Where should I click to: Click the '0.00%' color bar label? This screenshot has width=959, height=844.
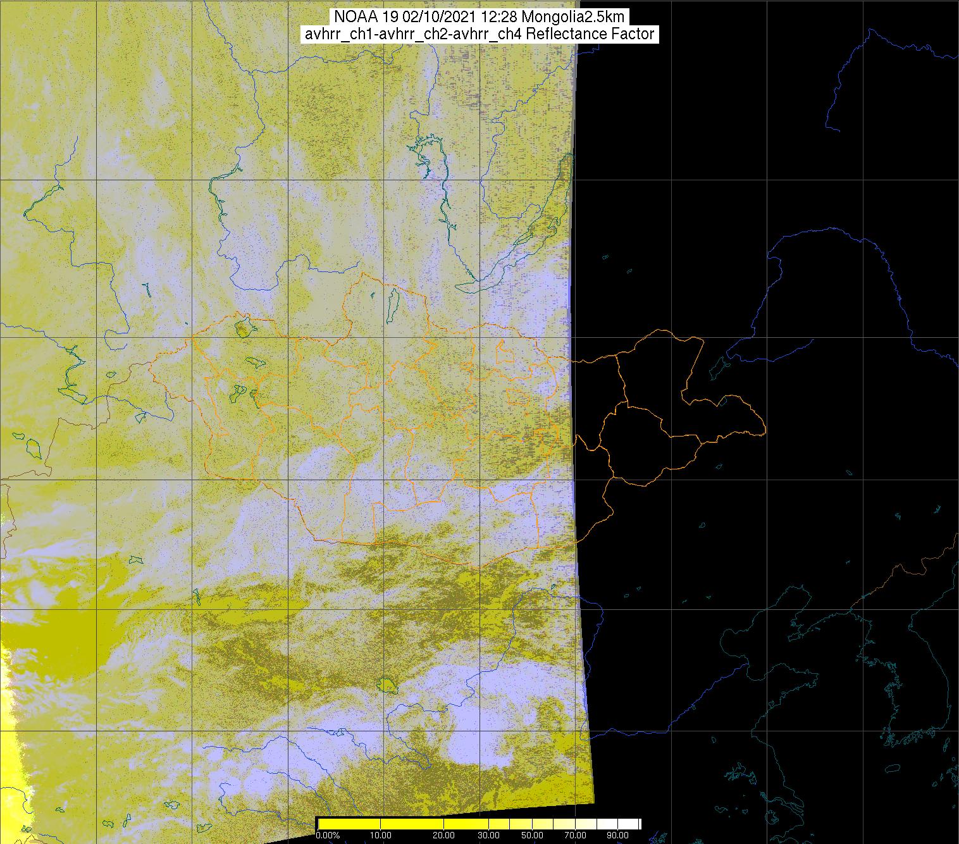[327, 835]
